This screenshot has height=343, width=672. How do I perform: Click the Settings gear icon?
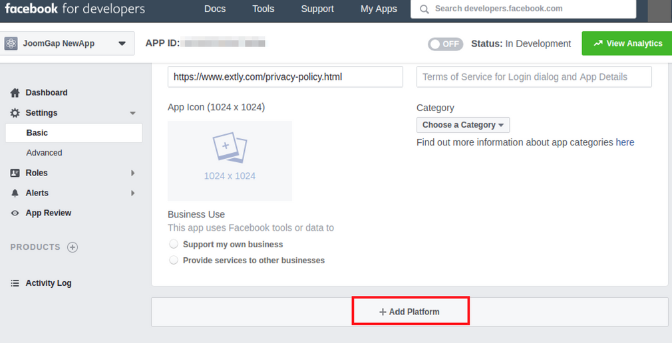(x=15, y=112)
